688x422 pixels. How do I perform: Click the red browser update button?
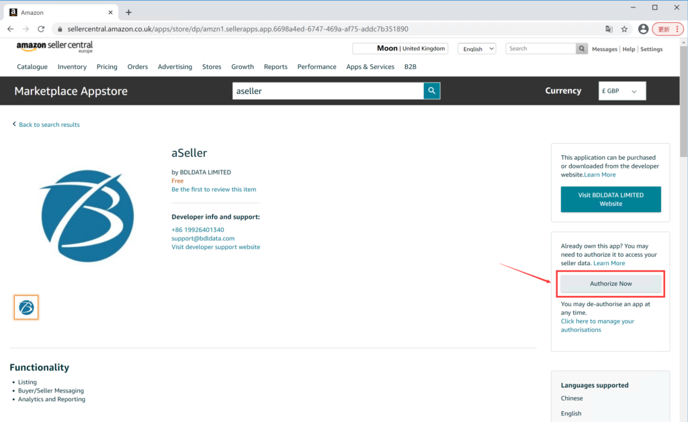(x=667, y=29)
